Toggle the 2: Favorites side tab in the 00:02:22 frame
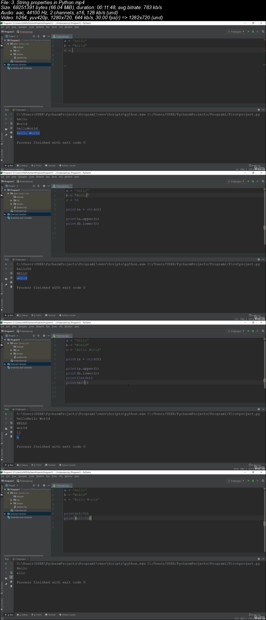Viewport: 266px width, 620px height. click(2, 155)
